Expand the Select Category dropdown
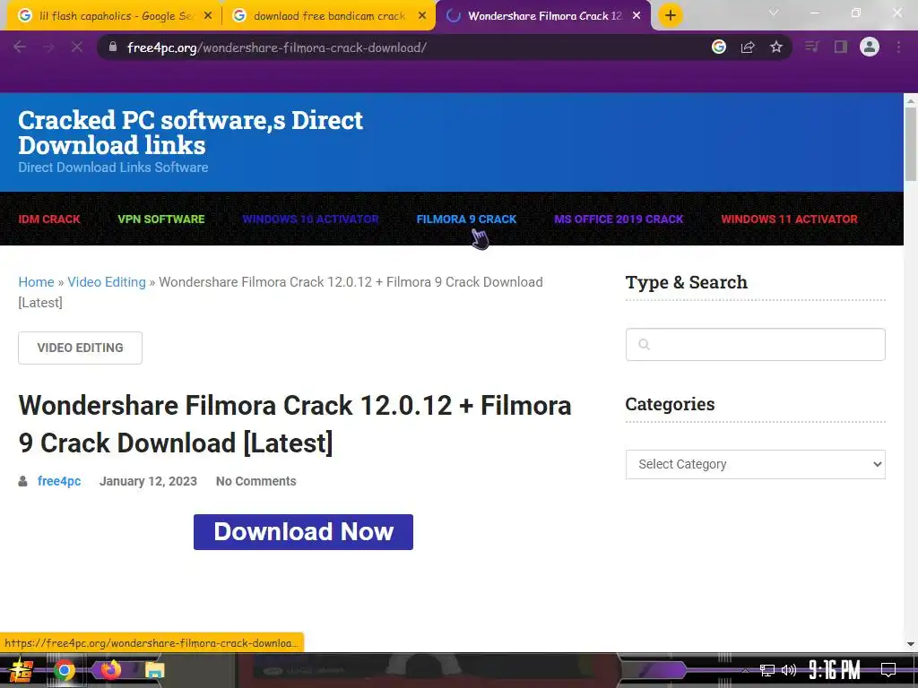This screenshot has height=688, width=918. point(755,465)
